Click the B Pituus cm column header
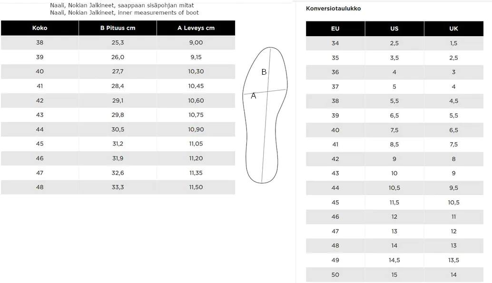492x283 pixels. [x=118, y=28]
